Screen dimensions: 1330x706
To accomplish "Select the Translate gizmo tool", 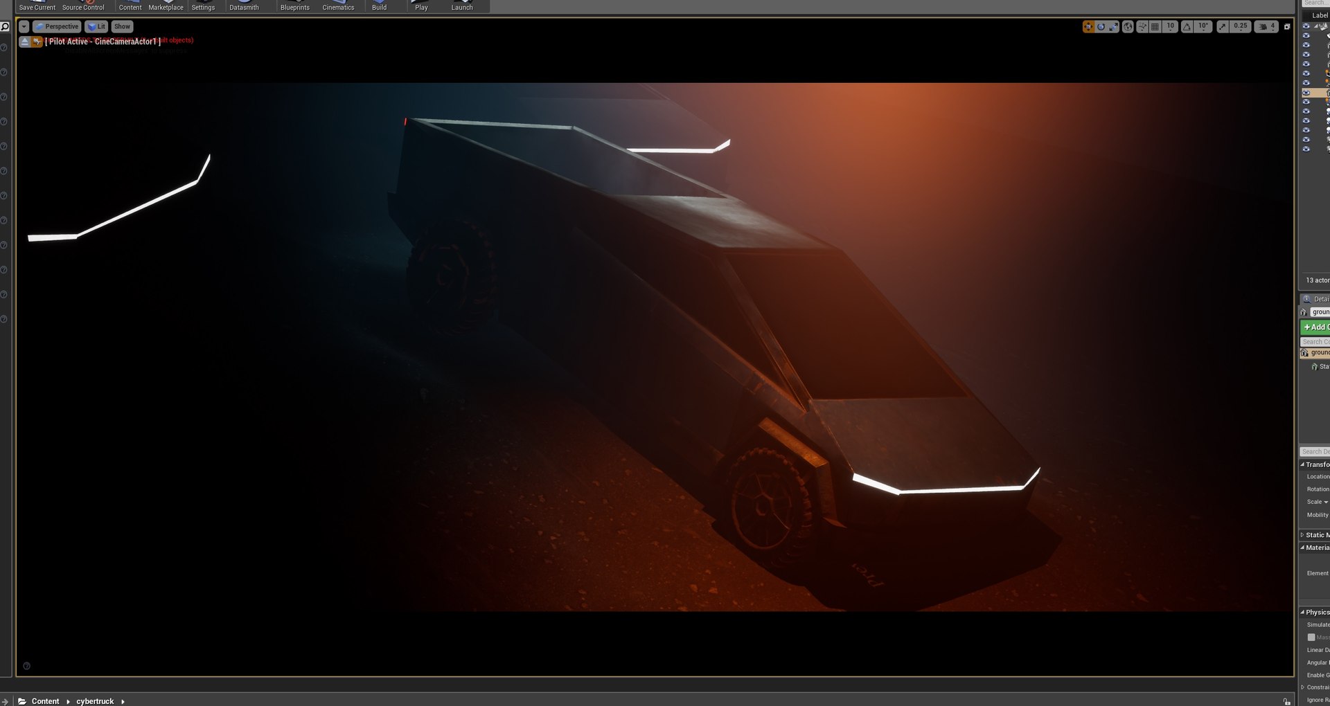I will pos(1088,27).
